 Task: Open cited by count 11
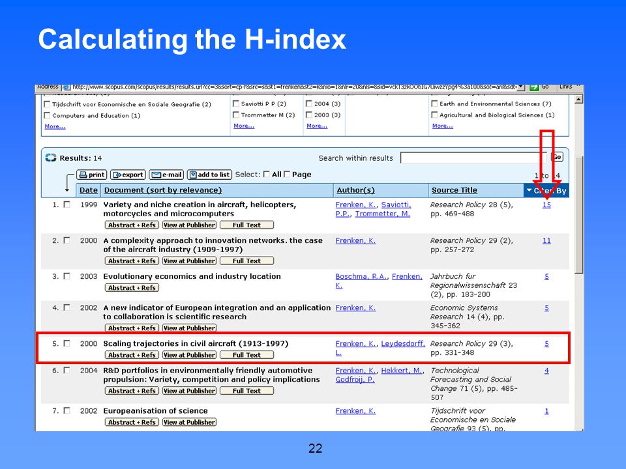tap(546, 241)
